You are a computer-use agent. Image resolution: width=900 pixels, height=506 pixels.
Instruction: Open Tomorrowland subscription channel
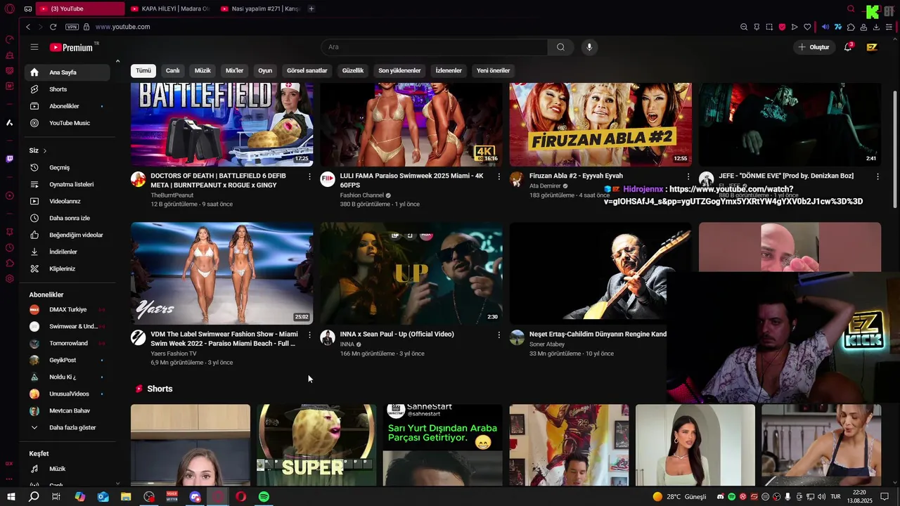[67, 343]
